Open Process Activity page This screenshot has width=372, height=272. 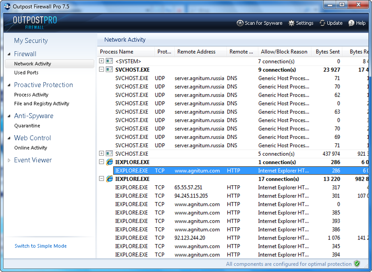coord(31,95)
